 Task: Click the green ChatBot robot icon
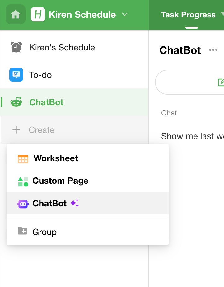(x=16, y=102)
